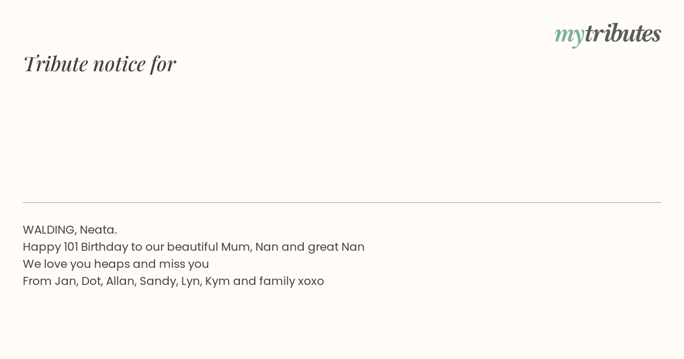Click the "We love you heaps" line
The width and height of the screenshot is (684, 359).
(x=76, y=264)
